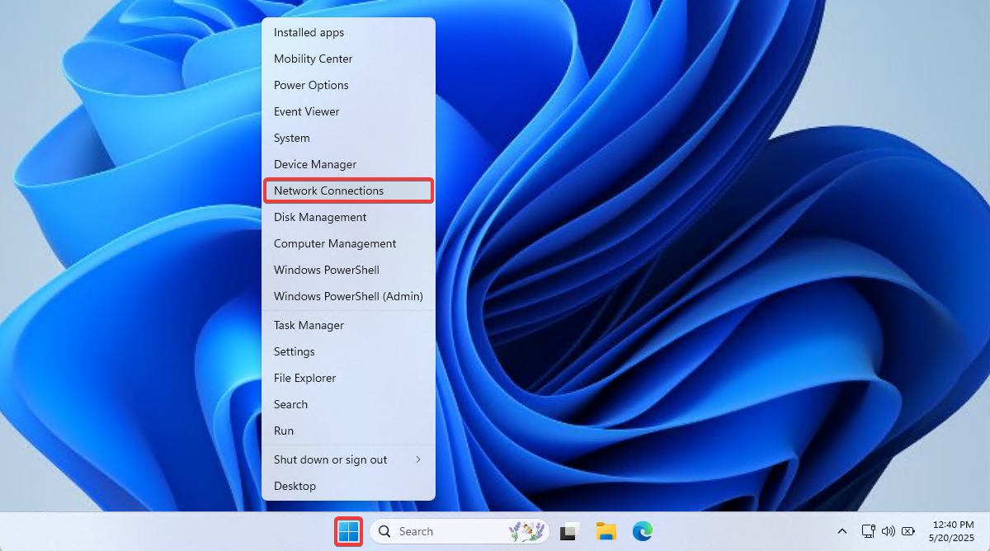Click Power Options in the menu
This screenshot has width=990, height=551.
(x=311, y=85)
